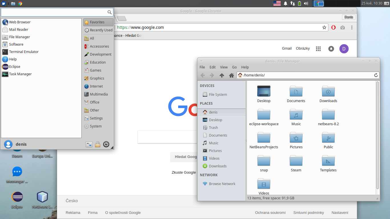Click the adblock icon in Chrome's toolbar
This screenshot has width=390, height=219.
click(x=333, y=27)
